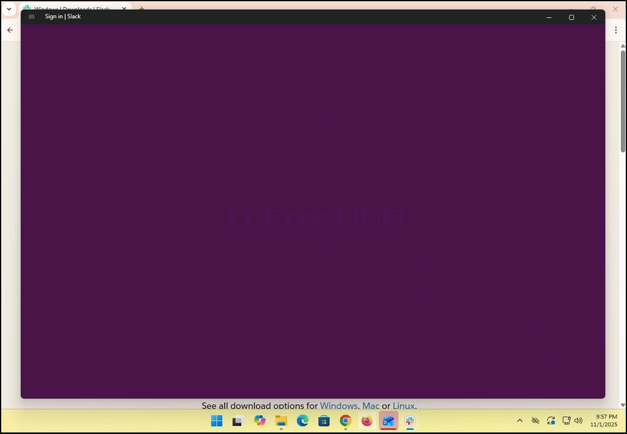This screenshot has width=627, height=434.
Task: Open Windows Start menu
Action: (217, 421)
